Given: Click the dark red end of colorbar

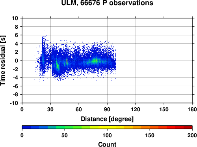Looking at the screenshot, I should pos(188,127).
